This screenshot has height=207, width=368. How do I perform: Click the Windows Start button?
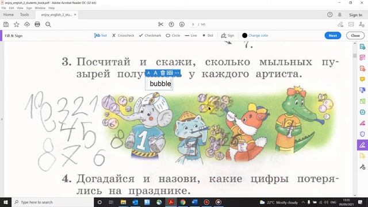pos(6,202)
